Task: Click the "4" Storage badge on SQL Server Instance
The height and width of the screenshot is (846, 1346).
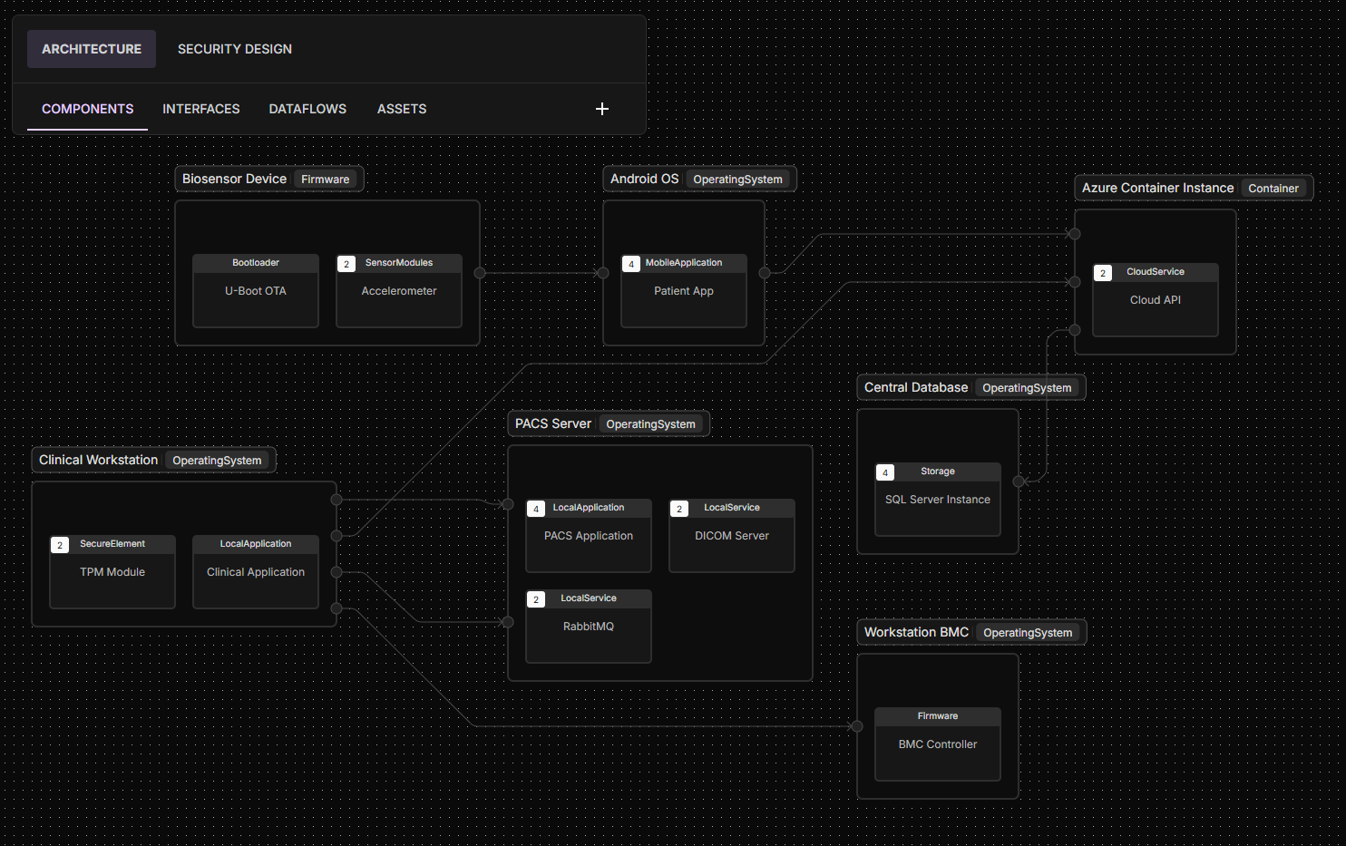Action: 884,472
